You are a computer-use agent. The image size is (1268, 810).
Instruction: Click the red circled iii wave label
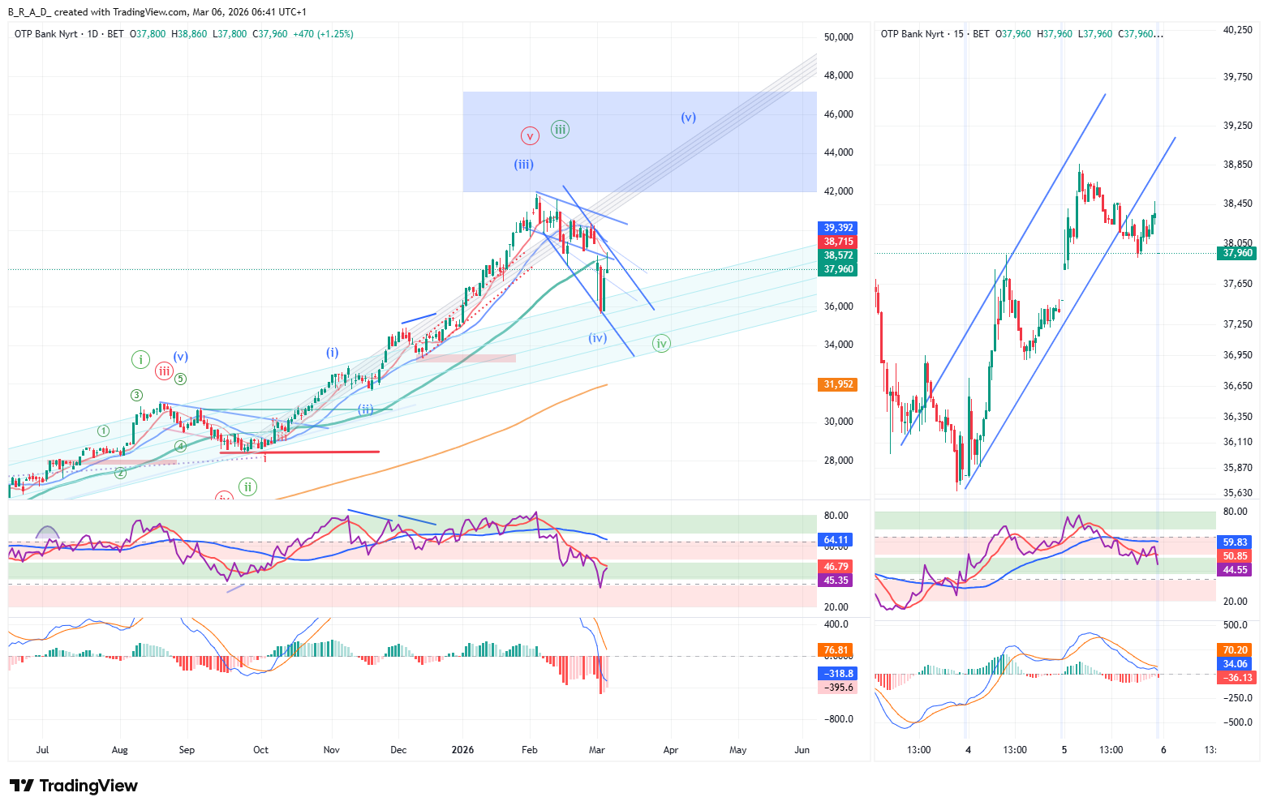(165, 371)
